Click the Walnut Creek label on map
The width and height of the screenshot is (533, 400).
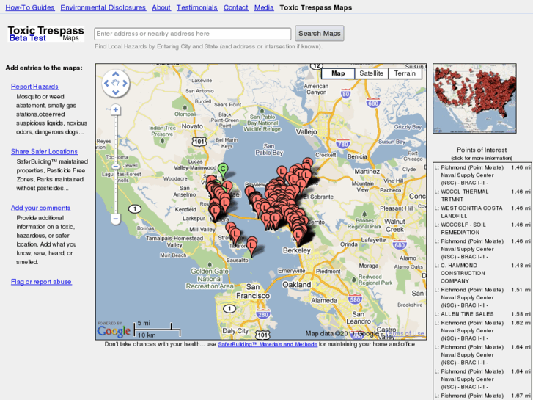click(x=394, y=225)
